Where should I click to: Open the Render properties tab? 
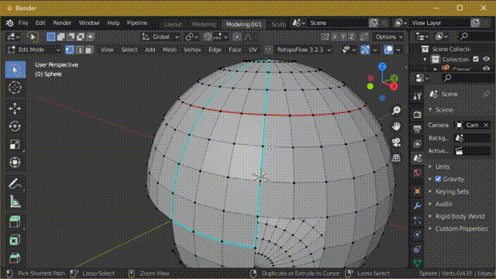click(x=417, y=114)
